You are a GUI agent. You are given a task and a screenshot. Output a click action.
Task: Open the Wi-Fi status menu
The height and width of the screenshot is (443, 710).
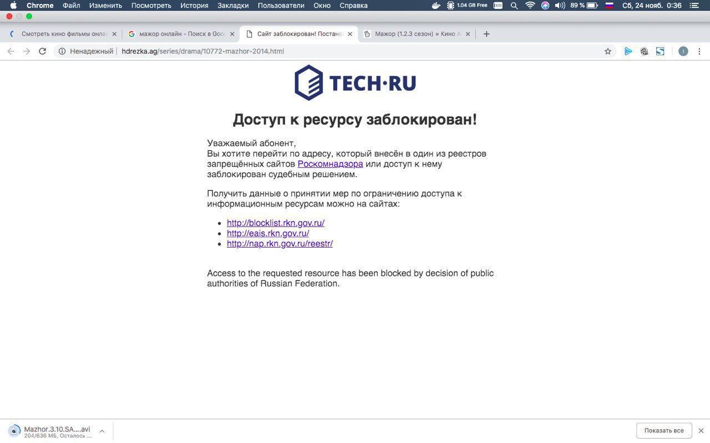point(530,6)
